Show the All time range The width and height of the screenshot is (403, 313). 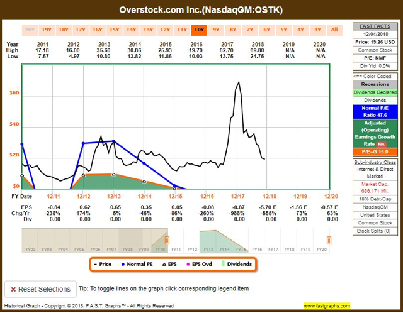tap(334, 30)
